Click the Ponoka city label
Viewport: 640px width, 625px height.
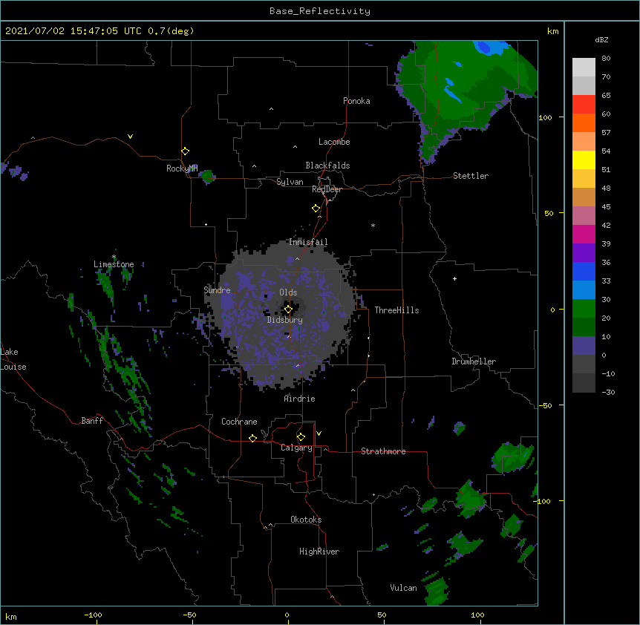[356, 101]
